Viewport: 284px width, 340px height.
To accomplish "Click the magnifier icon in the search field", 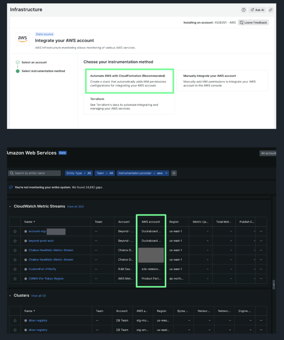I will (12, 173).
